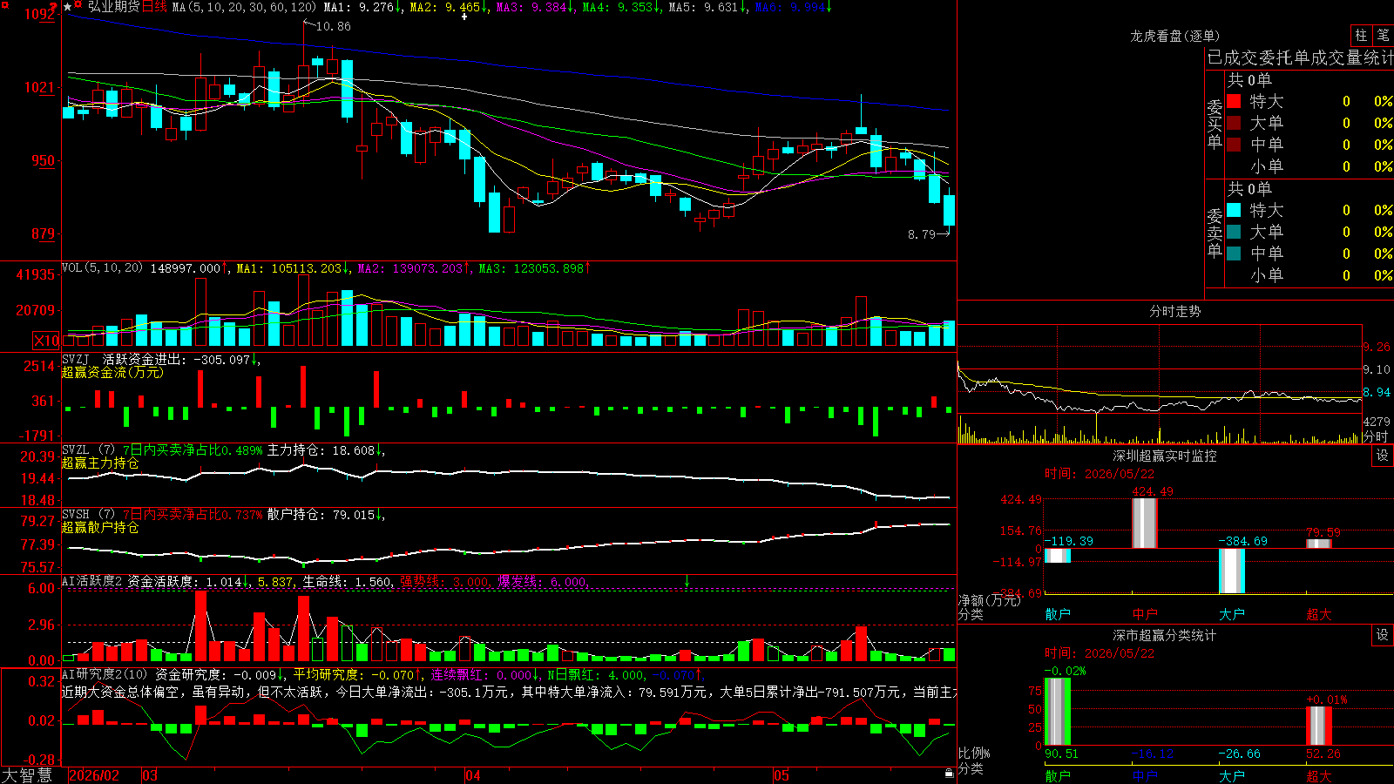This screenshot has height=784, width=1394.
Task: Click the 日线 period label
Action: point(154,7)
